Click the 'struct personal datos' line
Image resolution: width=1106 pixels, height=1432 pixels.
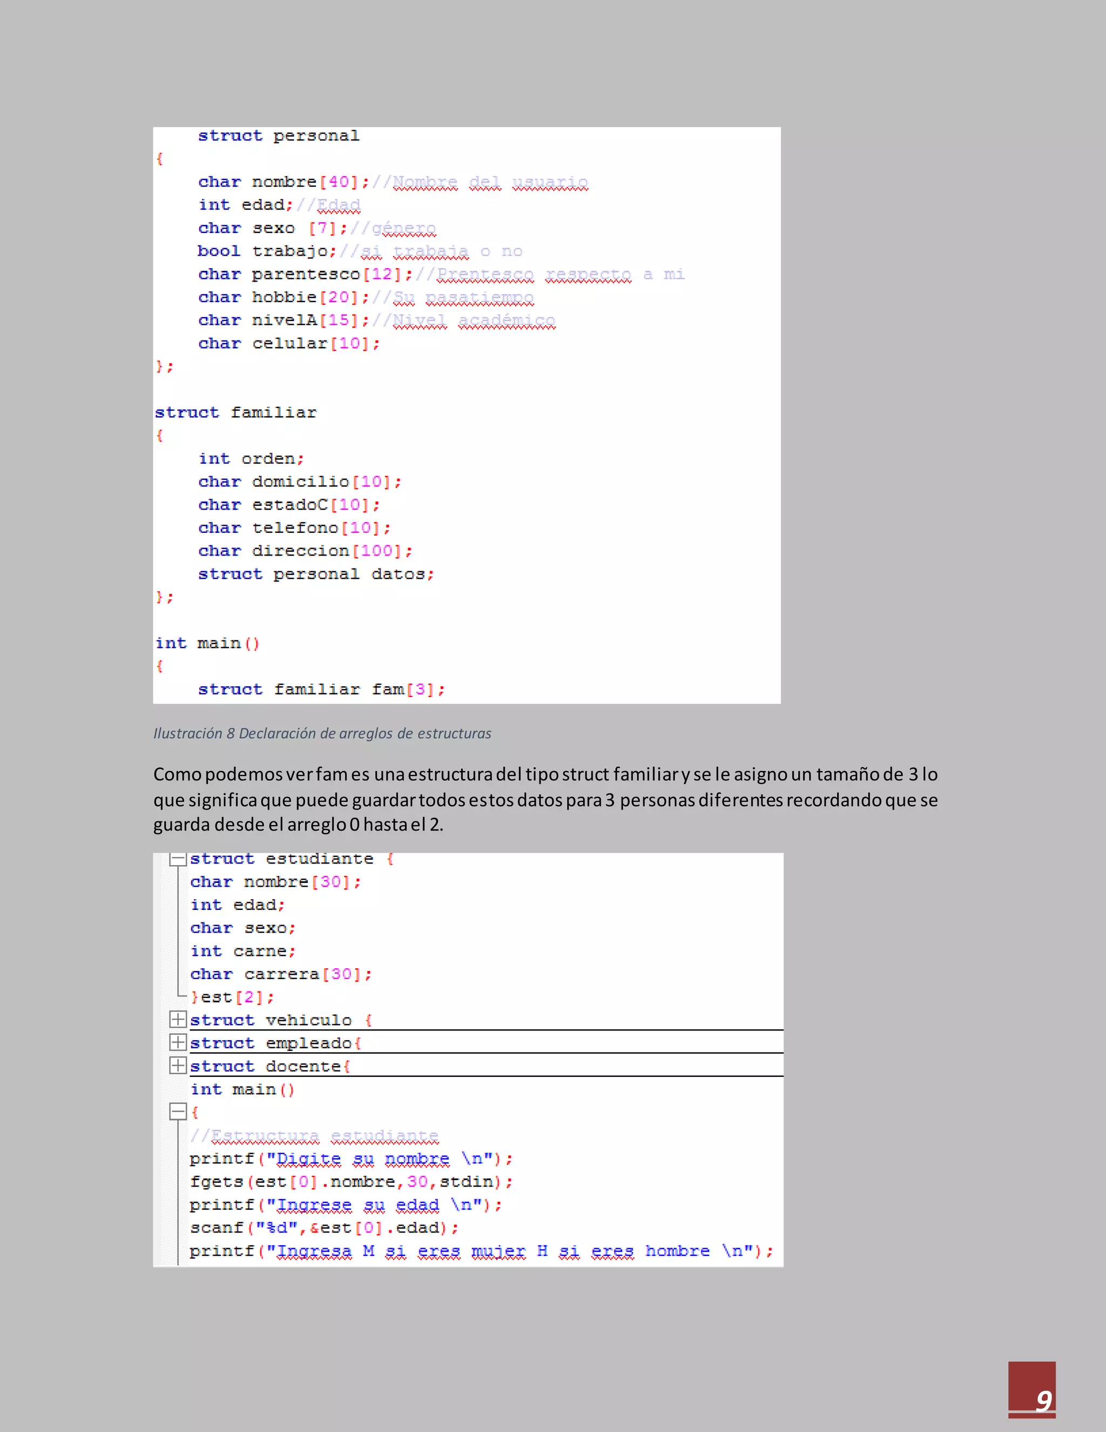(x=316, y=574)
